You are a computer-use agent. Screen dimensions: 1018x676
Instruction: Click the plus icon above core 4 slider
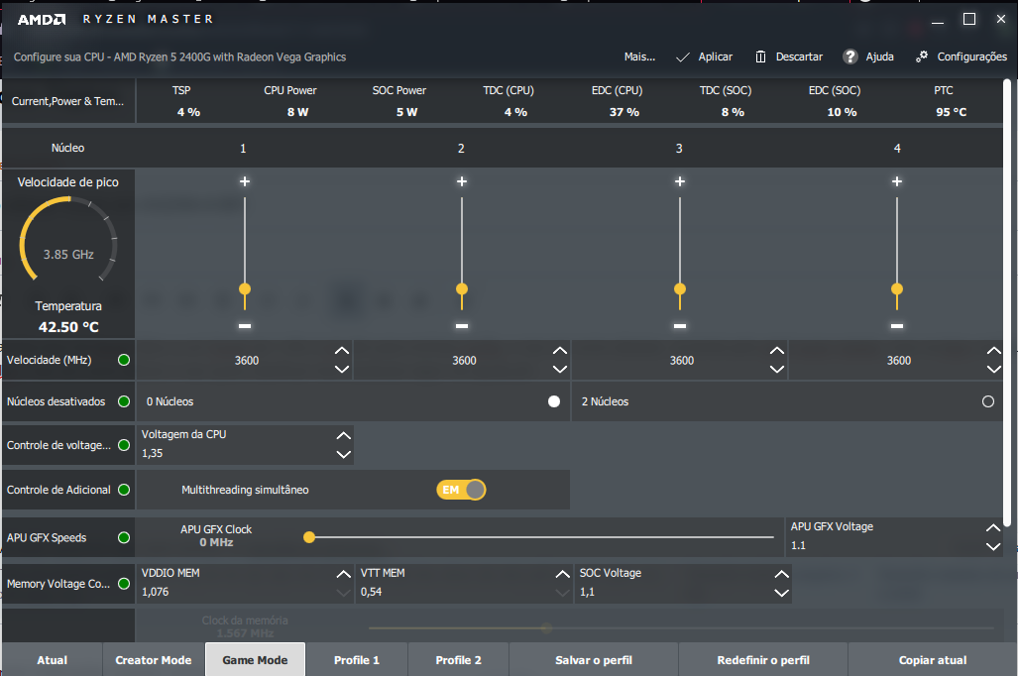coord(897,181)
